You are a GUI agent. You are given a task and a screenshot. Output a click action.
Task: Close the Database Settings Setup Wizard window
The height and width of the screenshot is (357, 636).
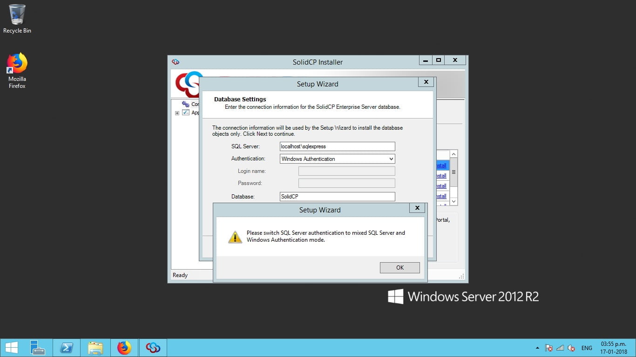(426, 82)
